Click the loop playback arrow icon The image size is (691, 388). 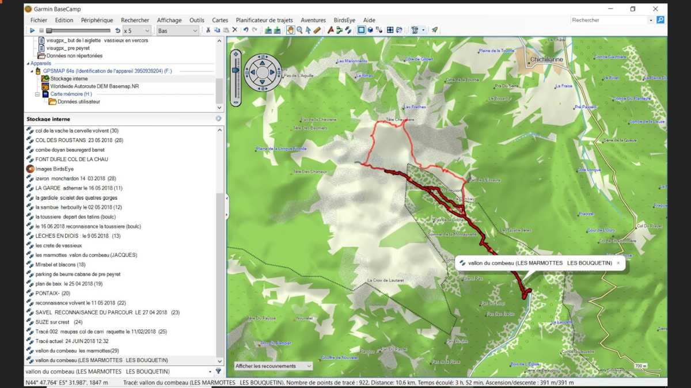(118, 31)
